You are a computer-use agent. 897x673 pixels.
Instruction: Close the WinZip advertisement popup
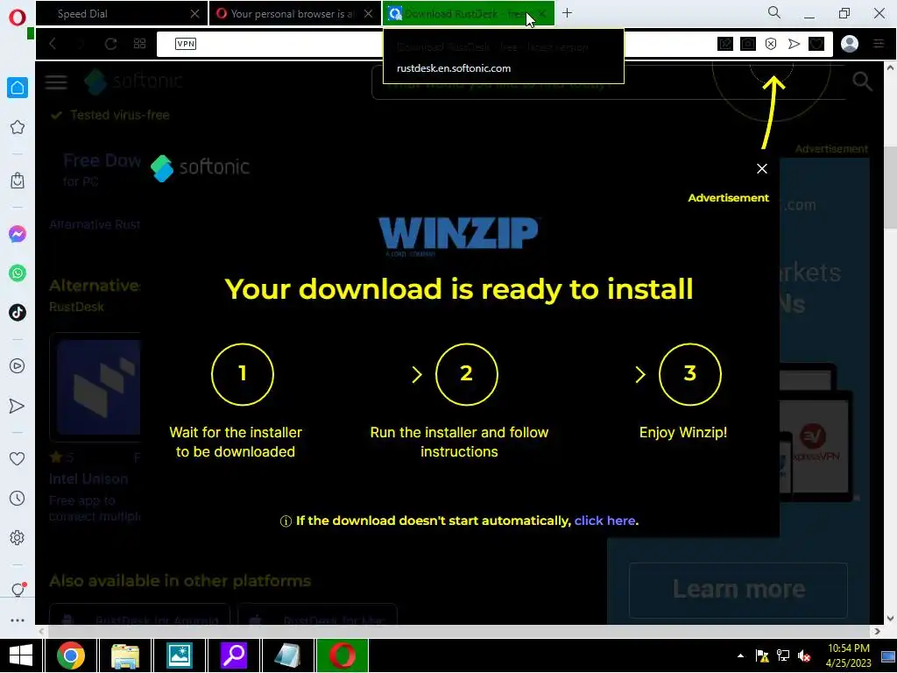pos(762,169)
